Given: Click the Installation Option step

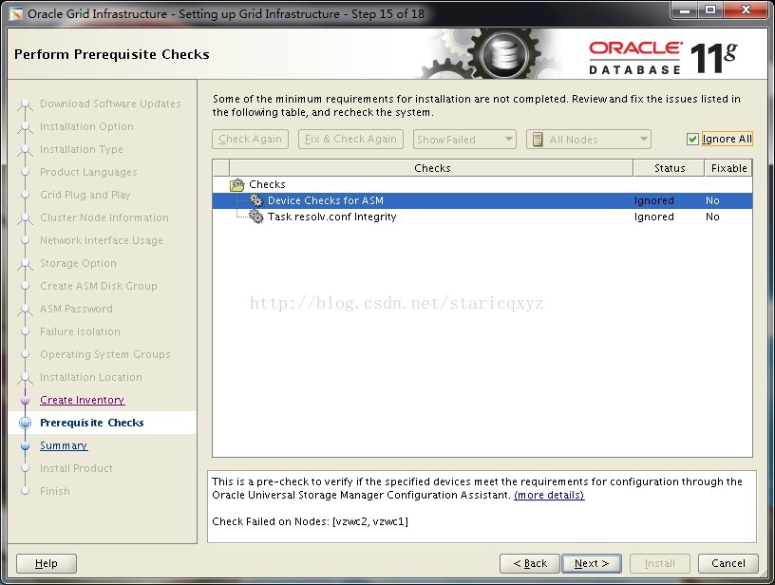Looking at the screenshot, I should [x=86, y=126].
